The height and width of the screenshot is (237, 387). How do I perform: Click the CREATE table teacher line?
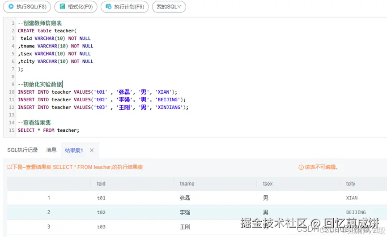47,30
